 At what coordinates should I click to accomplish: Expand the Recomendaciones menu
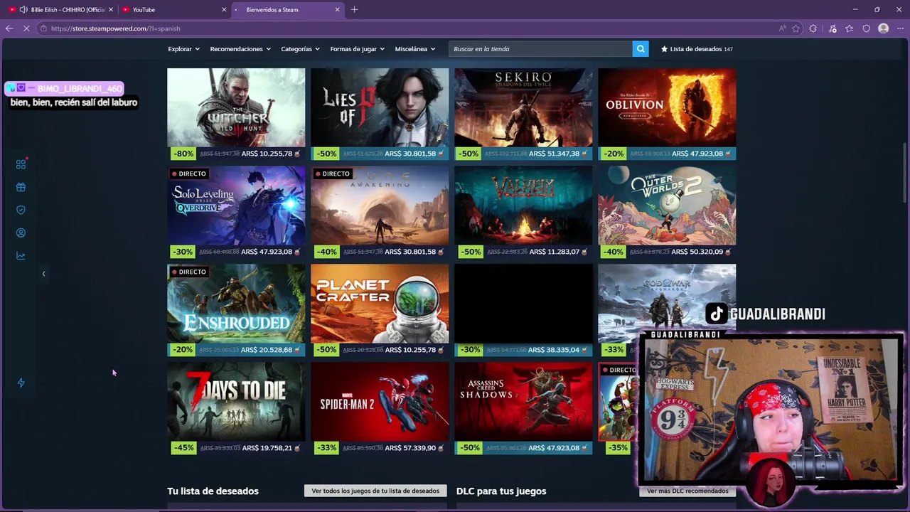[x=240, y=49]
